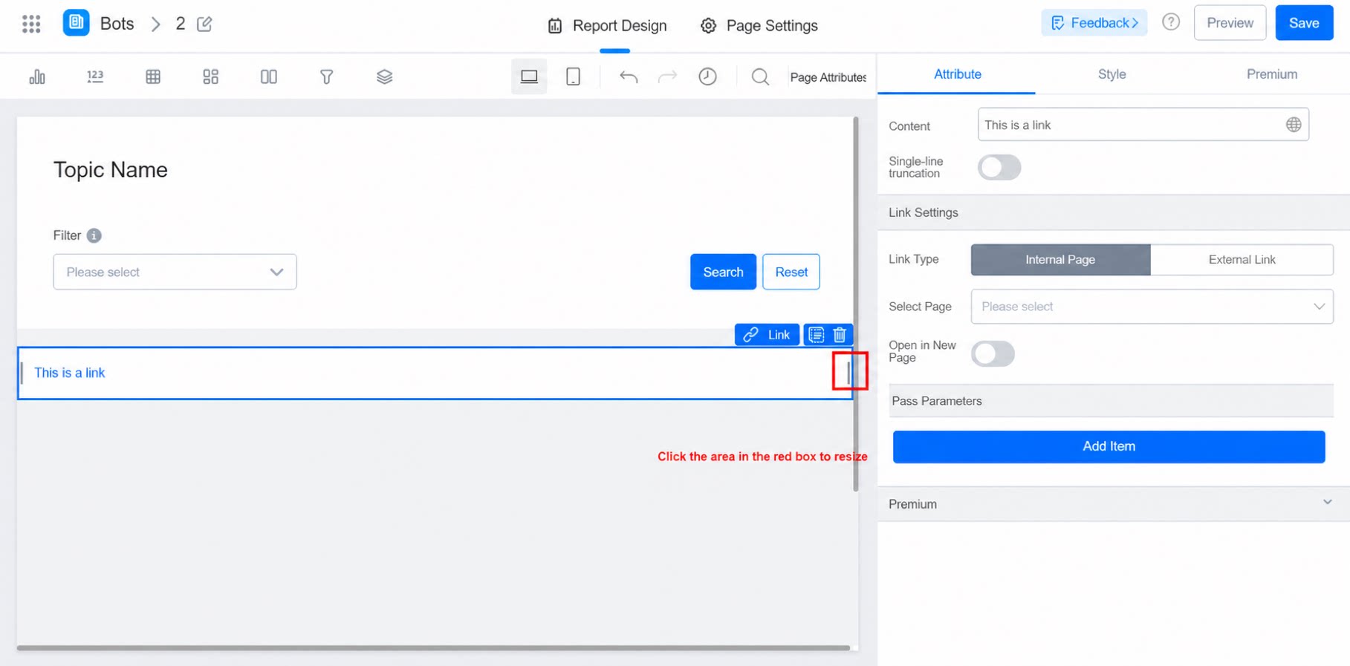This screenshot has height=666, width=1350.
Task: Open the history clock icon
Action: [x=707, y=76]
